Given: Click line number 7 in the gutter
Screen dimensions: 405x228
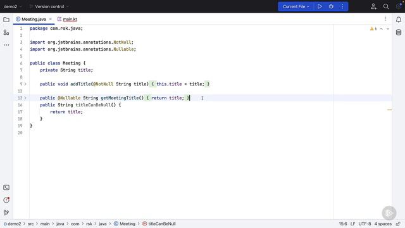Looking at the screenshot, I should [x=21, y=70].
